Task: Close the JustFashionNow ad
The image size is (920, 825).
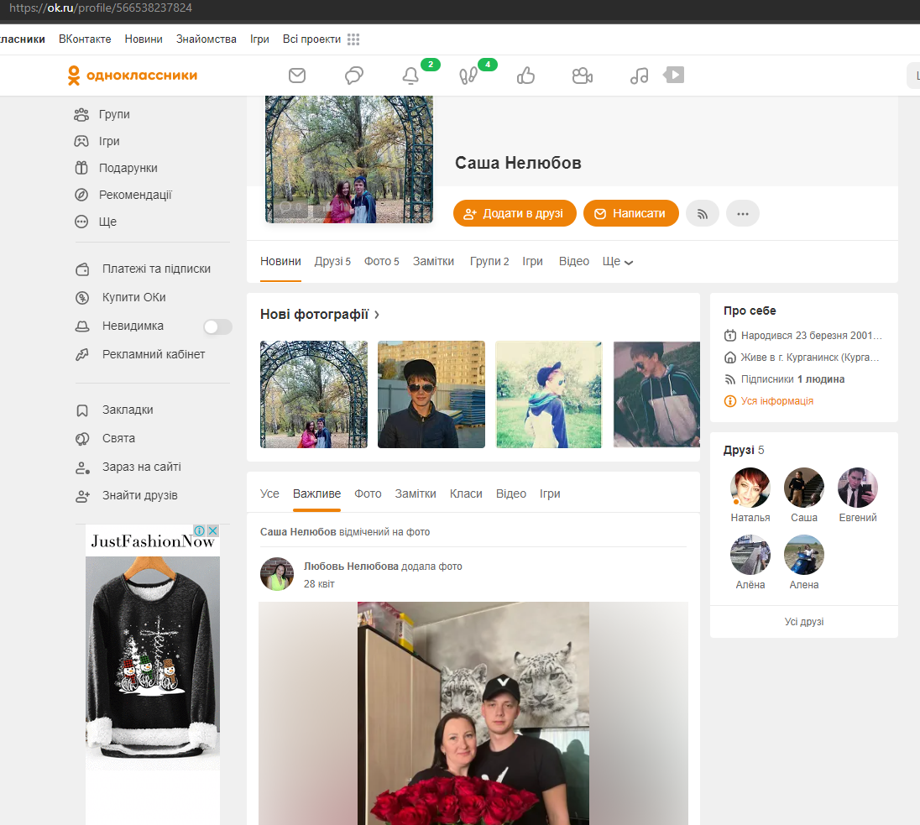Action: (213, 531)
